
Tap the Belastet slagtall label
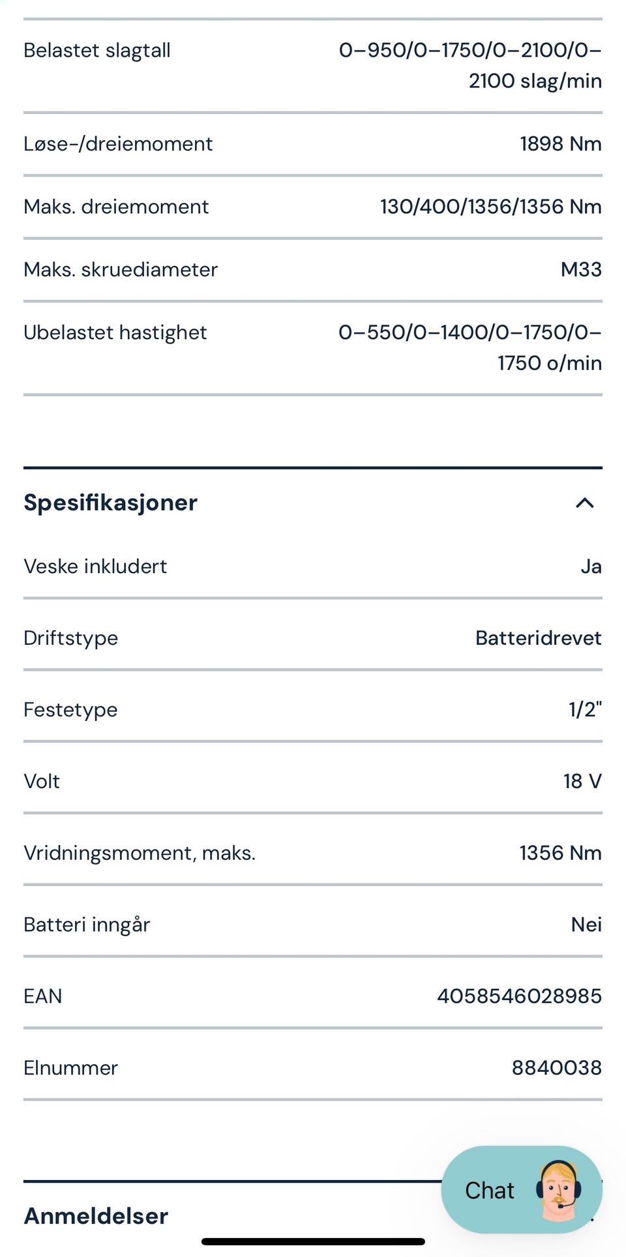coord(97,50)
